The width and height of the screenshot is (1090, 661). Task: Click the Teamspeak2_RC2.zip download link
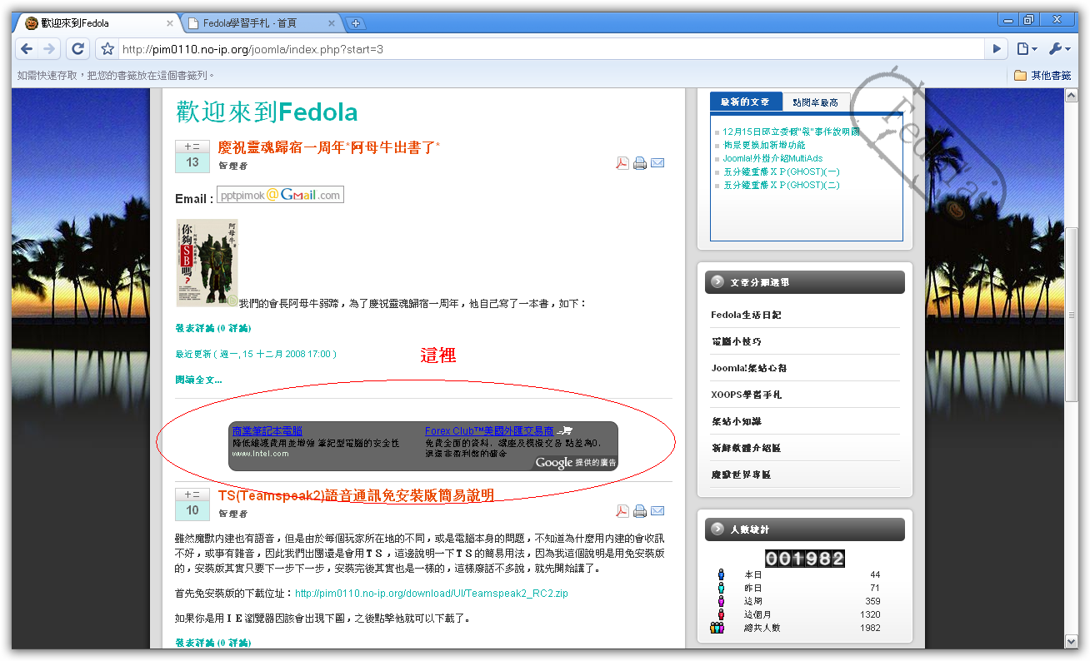[x=431, y=594]
